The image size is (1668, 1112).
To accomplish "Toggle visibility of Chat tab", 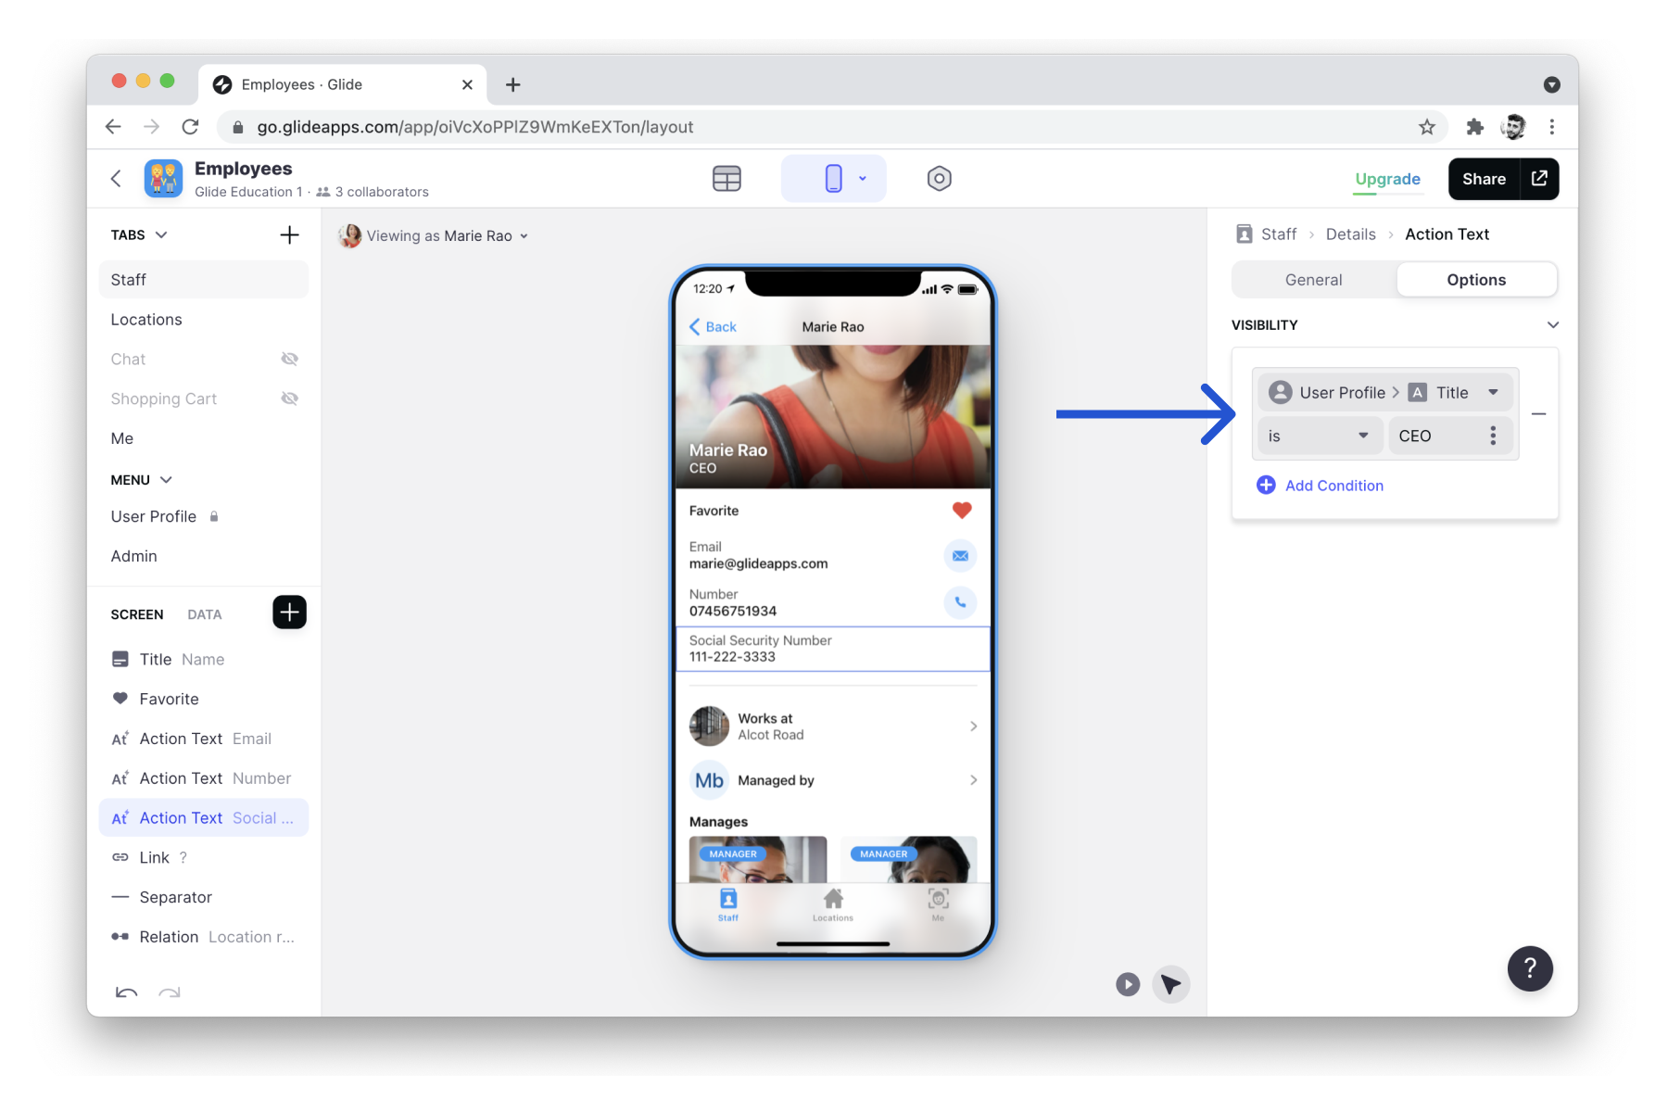I will 289,360.
